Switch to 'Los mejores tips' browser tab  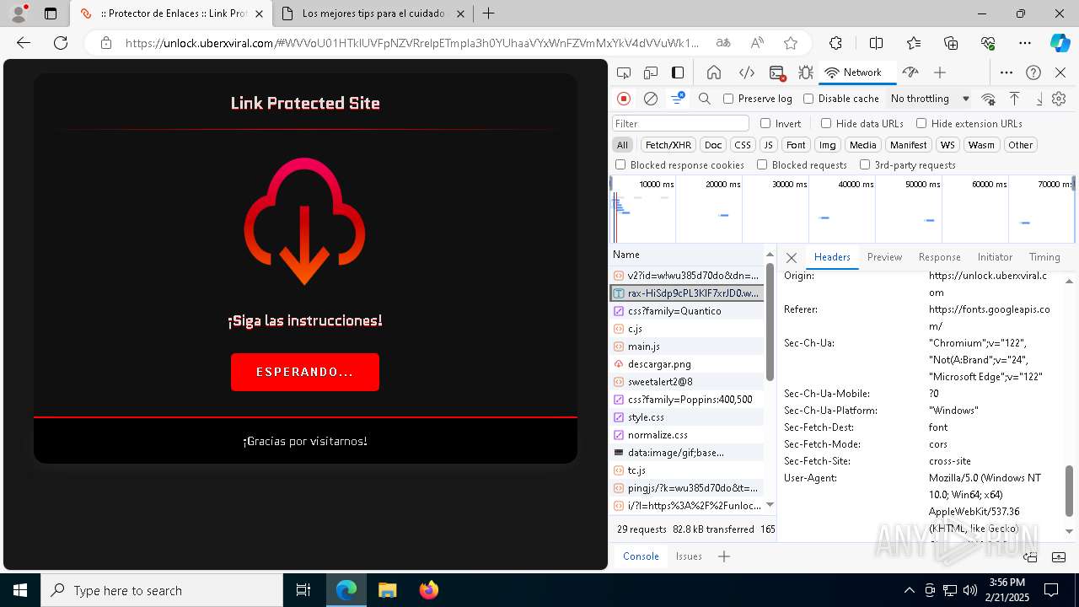(x=373, y=13)
